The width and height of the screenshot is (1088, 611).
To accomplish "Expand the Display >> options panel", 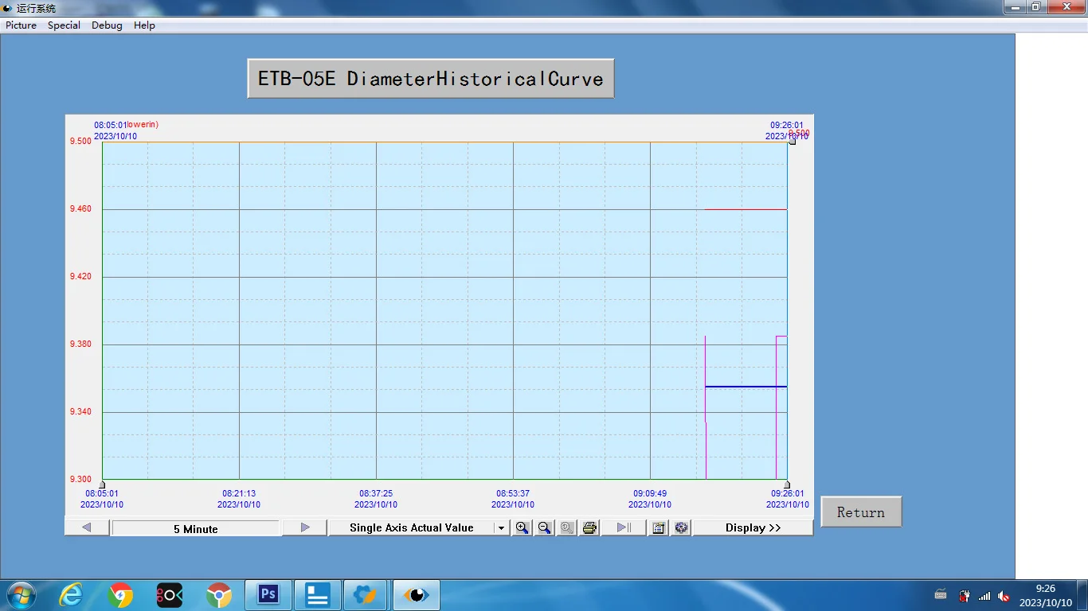I will (x=753, y=527).
